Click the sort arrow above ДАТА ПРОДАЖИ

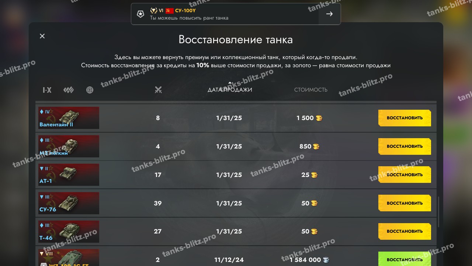230,83
